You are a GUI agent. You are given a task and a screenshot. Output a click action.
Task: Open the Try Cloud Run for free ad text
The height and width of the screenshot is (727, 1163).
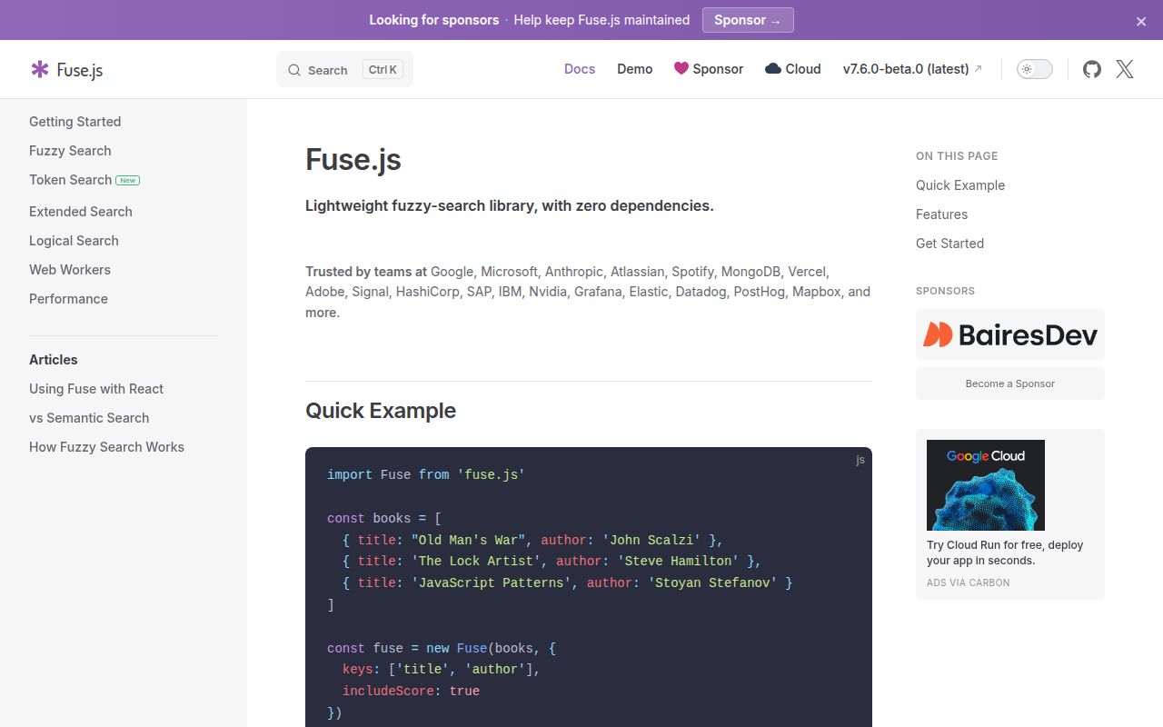point(1005,553)
